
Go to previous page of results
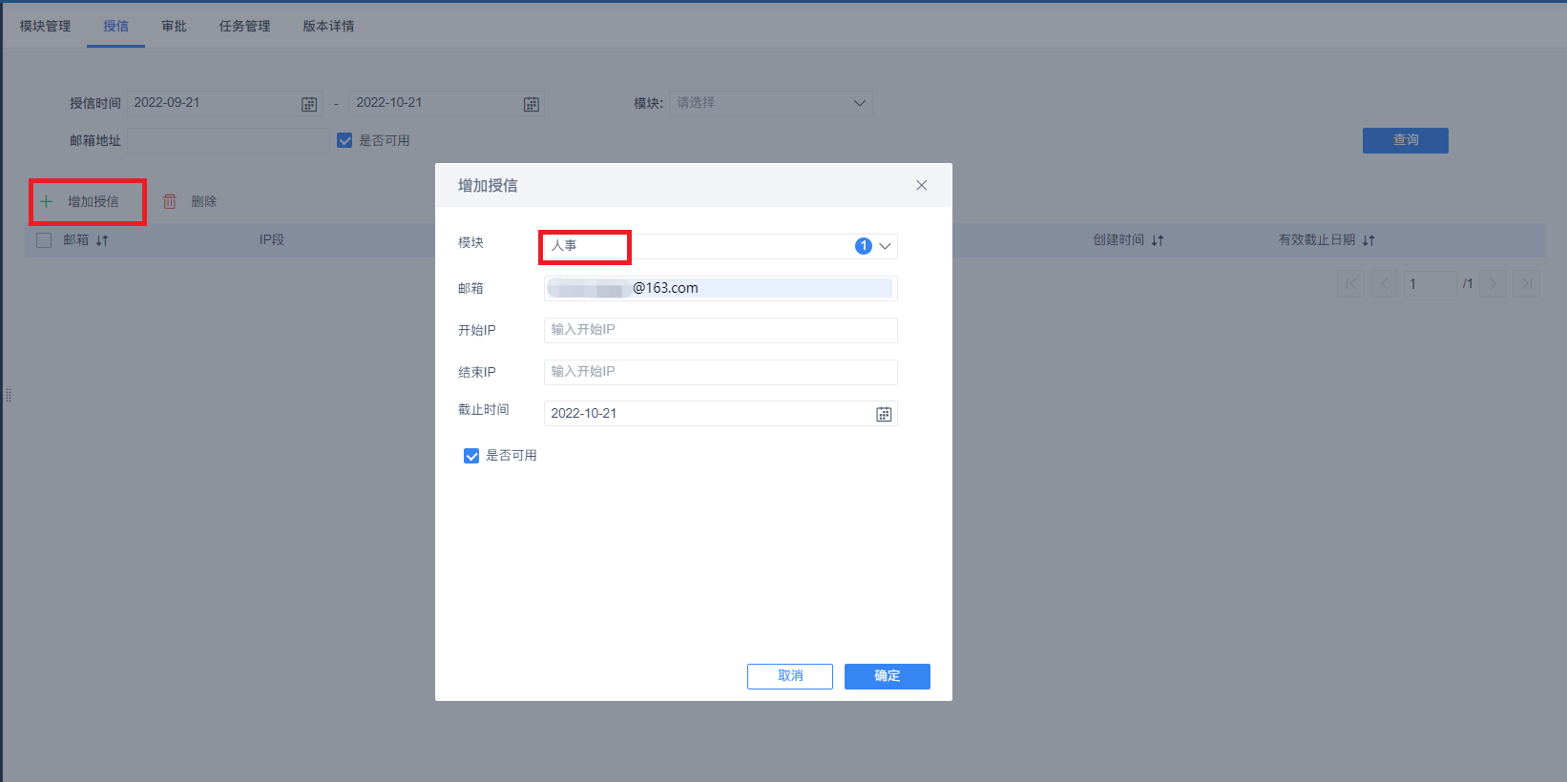tap(1385, 283)
